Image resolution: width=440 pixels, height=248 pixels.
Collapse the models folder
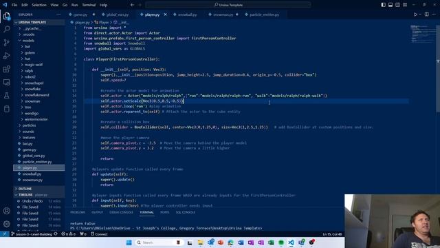tap(39, 41)
